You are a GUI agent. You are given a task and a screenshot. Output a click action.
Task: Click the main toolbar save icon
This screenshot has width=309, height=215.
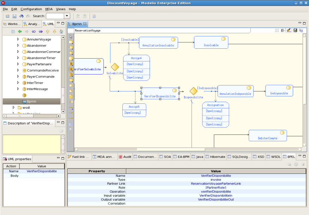click(14, 16)
